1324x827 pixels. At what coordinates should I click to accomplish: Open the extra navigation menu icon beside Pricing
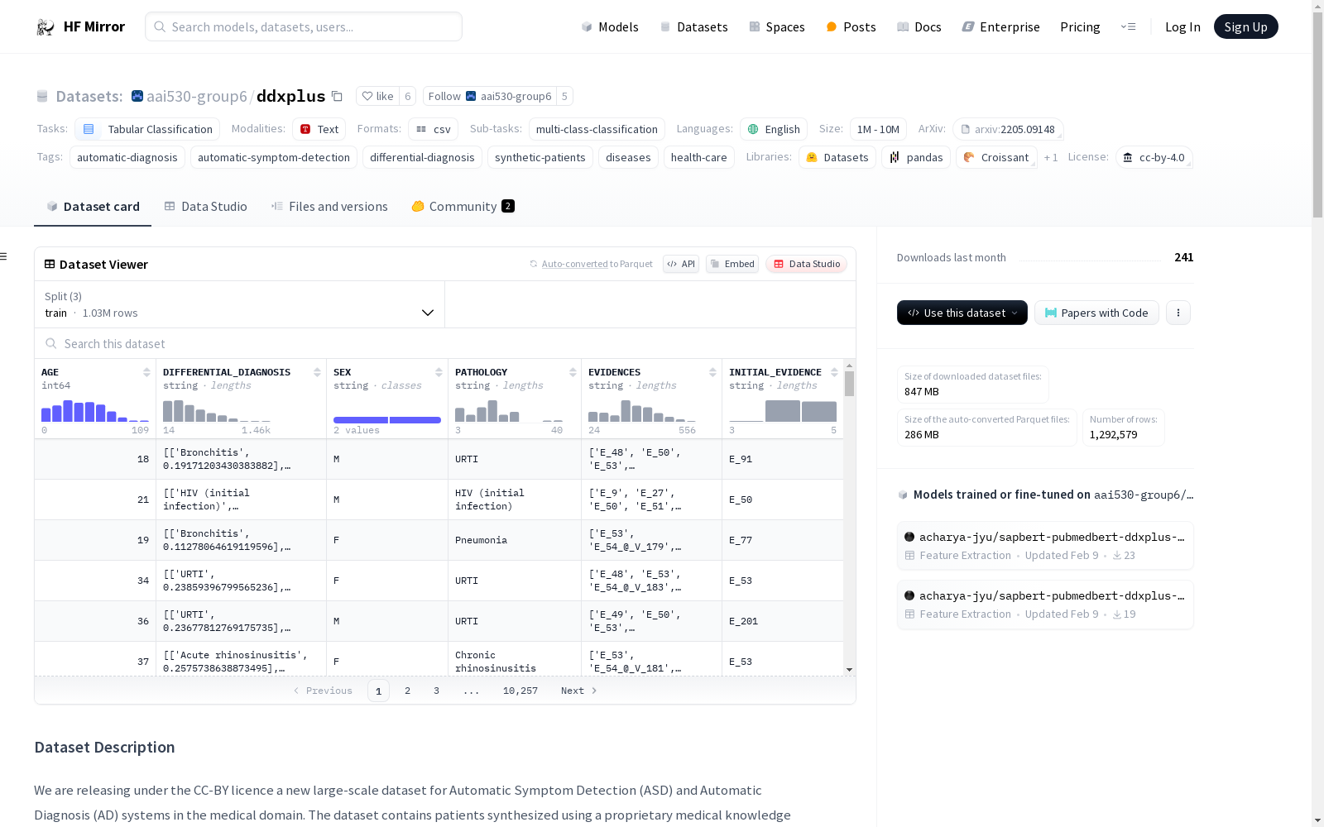coord(1128,26)
